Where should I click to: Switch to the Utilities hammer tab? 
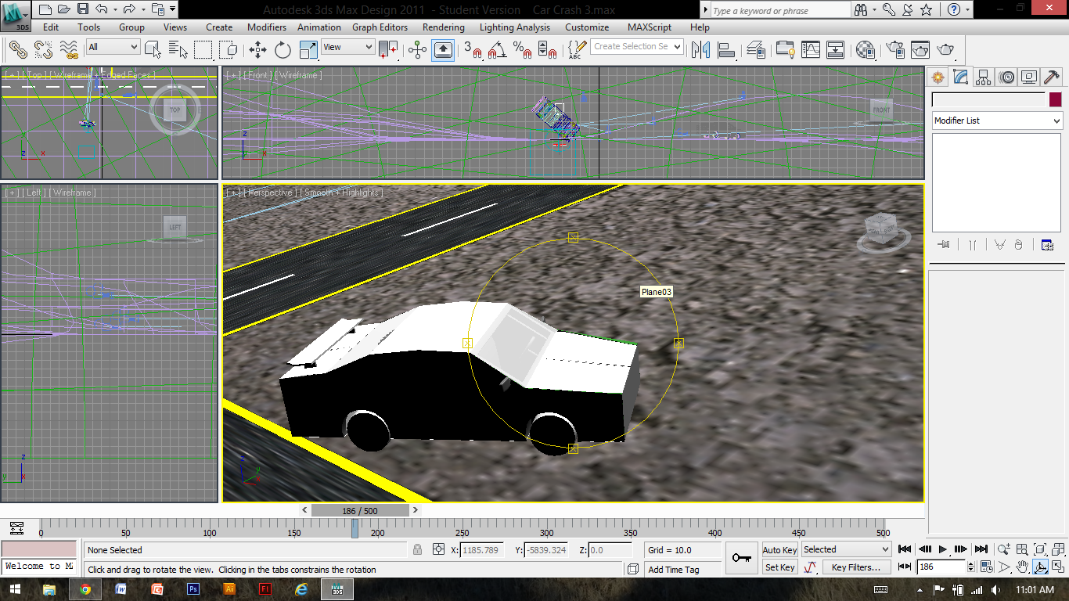coord(1052,77)
